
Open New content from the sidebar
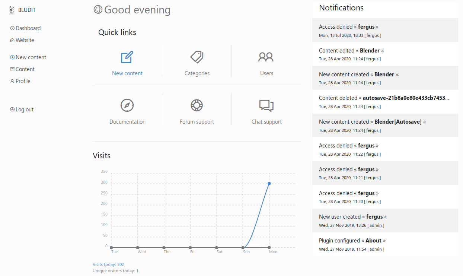31,57
